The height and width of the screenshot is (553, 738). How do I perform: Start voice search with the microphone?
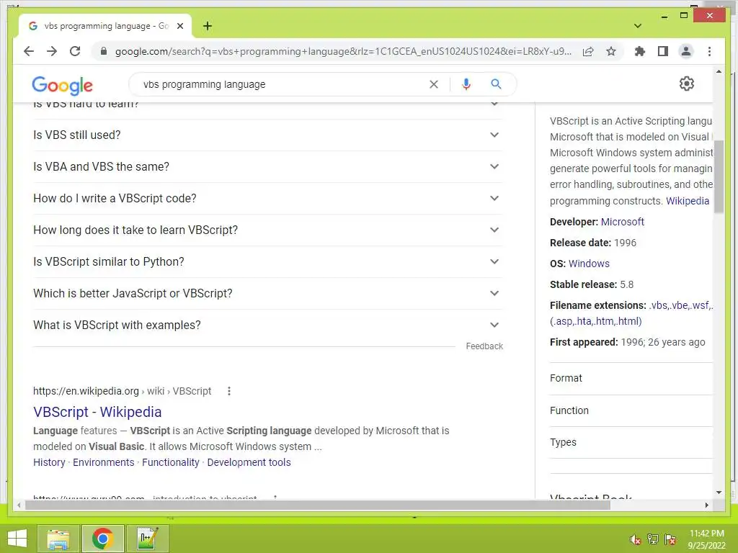[466, 84]
